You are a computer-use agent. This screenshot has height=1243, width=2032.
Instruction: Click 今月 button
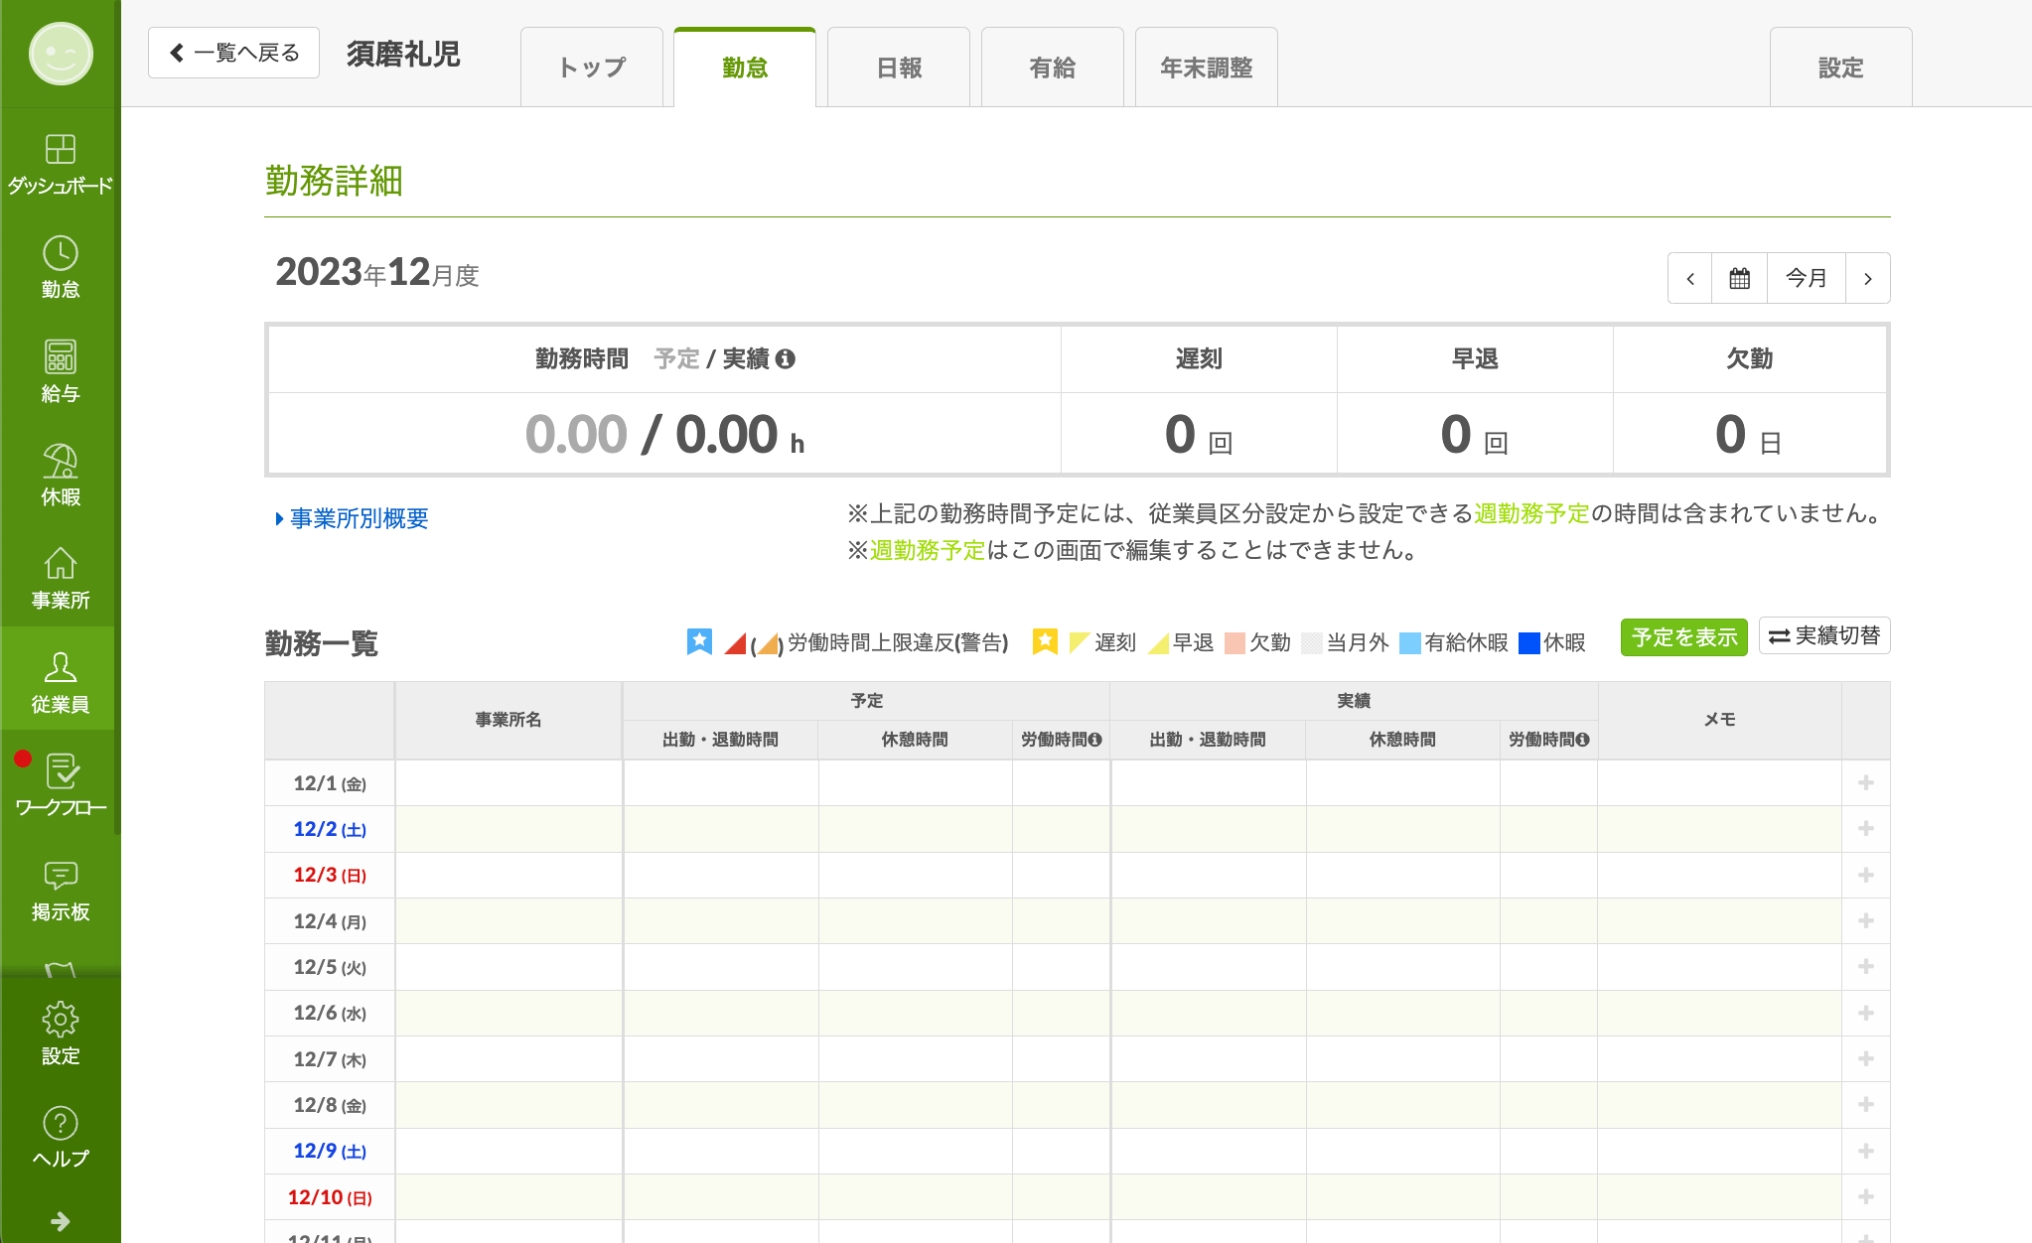point(1807,278)
